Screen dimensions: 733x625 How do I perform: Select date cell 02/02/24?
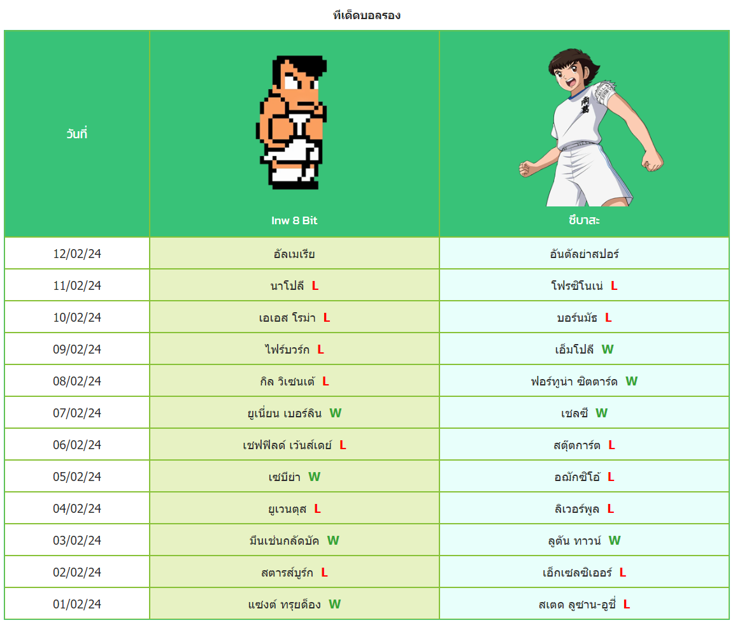click(x=76, y=571)
